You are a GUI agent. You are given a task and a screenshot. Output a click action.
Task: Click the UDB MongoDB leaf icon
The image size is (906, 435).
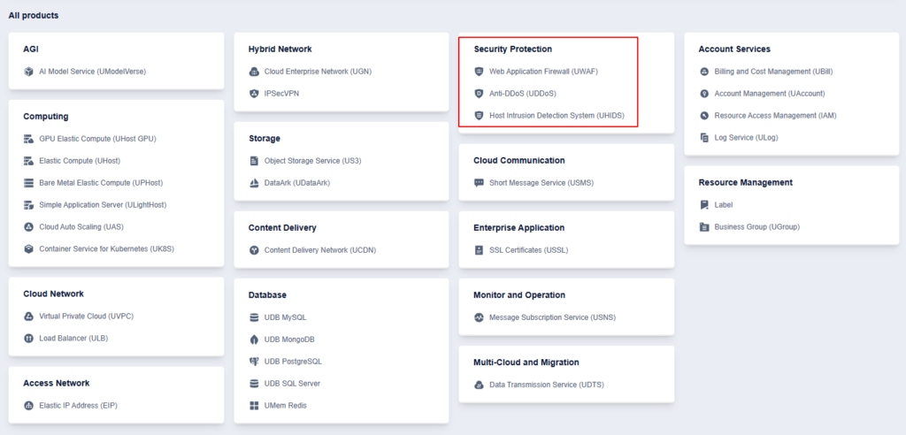pyautogui.click(x=254, y=340)
